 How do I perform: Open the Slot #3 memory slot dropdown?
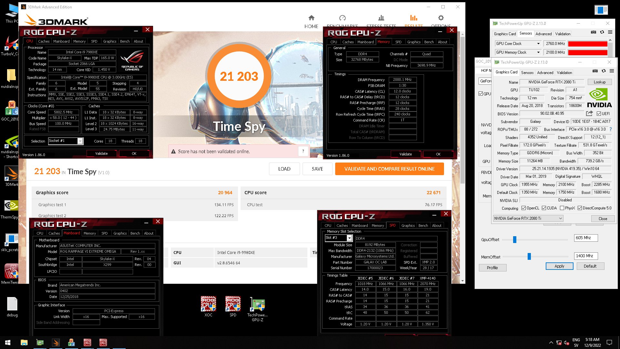(349, 238)
